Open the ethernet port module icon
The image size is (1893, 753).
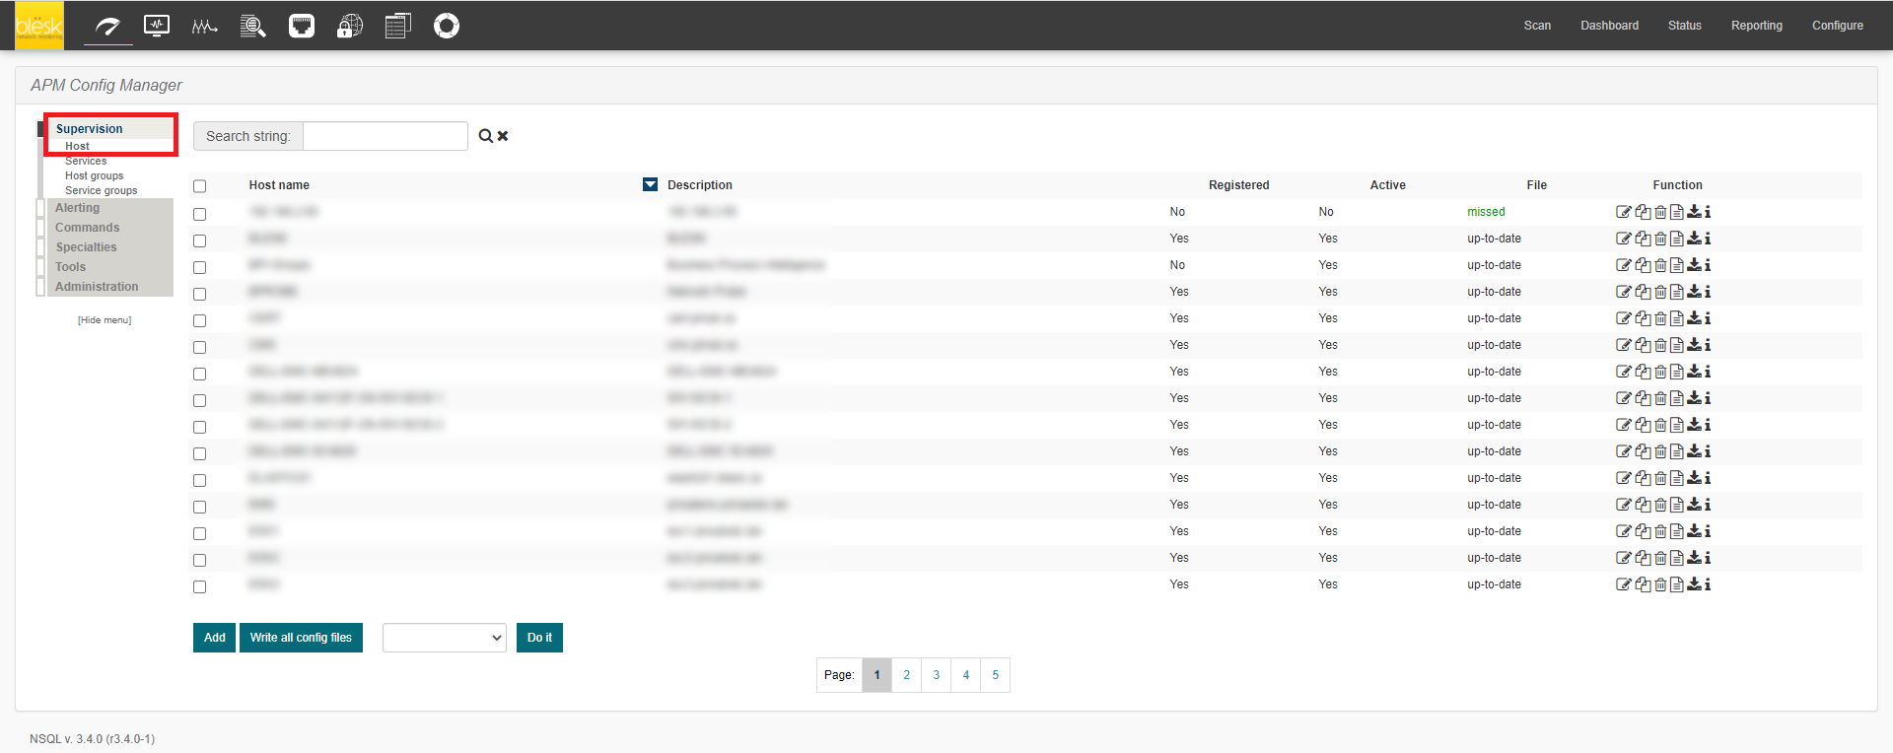[x=302, y=26]
